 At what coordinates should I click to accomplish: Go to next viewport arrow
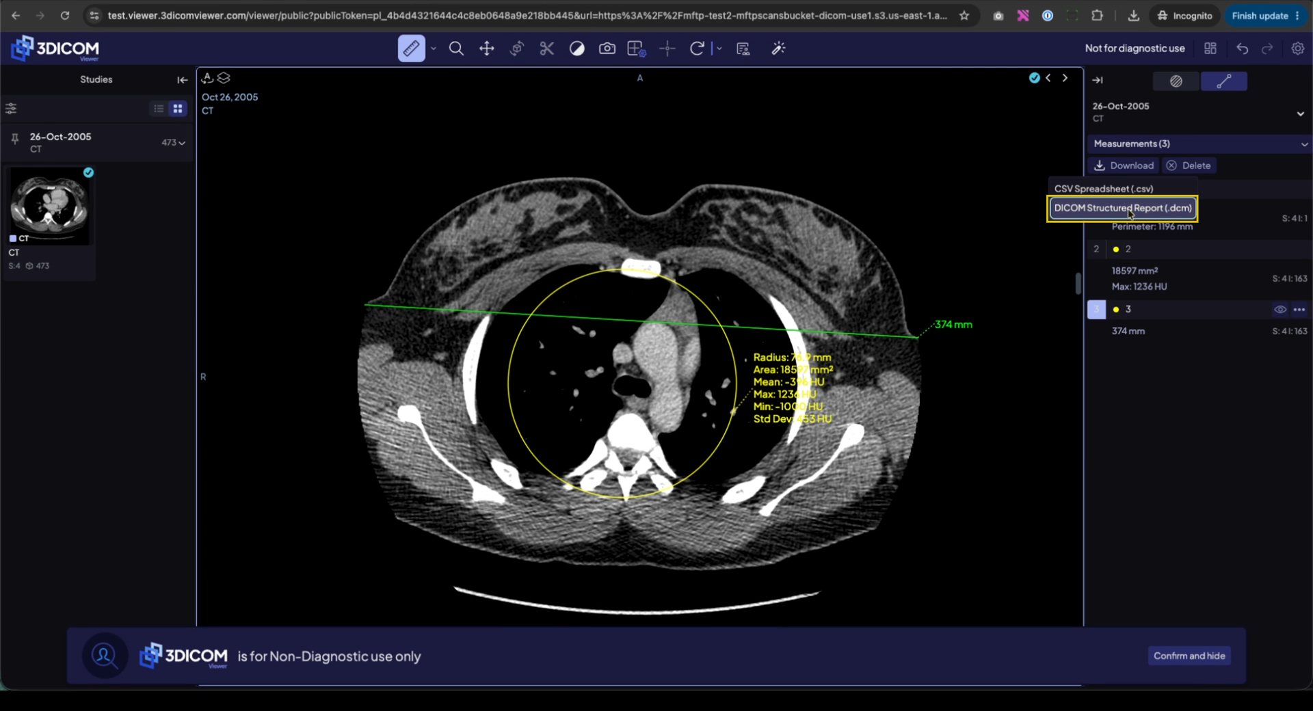click(x=1065, y=78)
